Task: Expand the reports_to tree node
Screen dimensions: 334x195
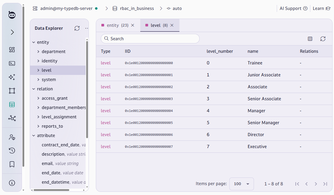Action: coord(38,127)
